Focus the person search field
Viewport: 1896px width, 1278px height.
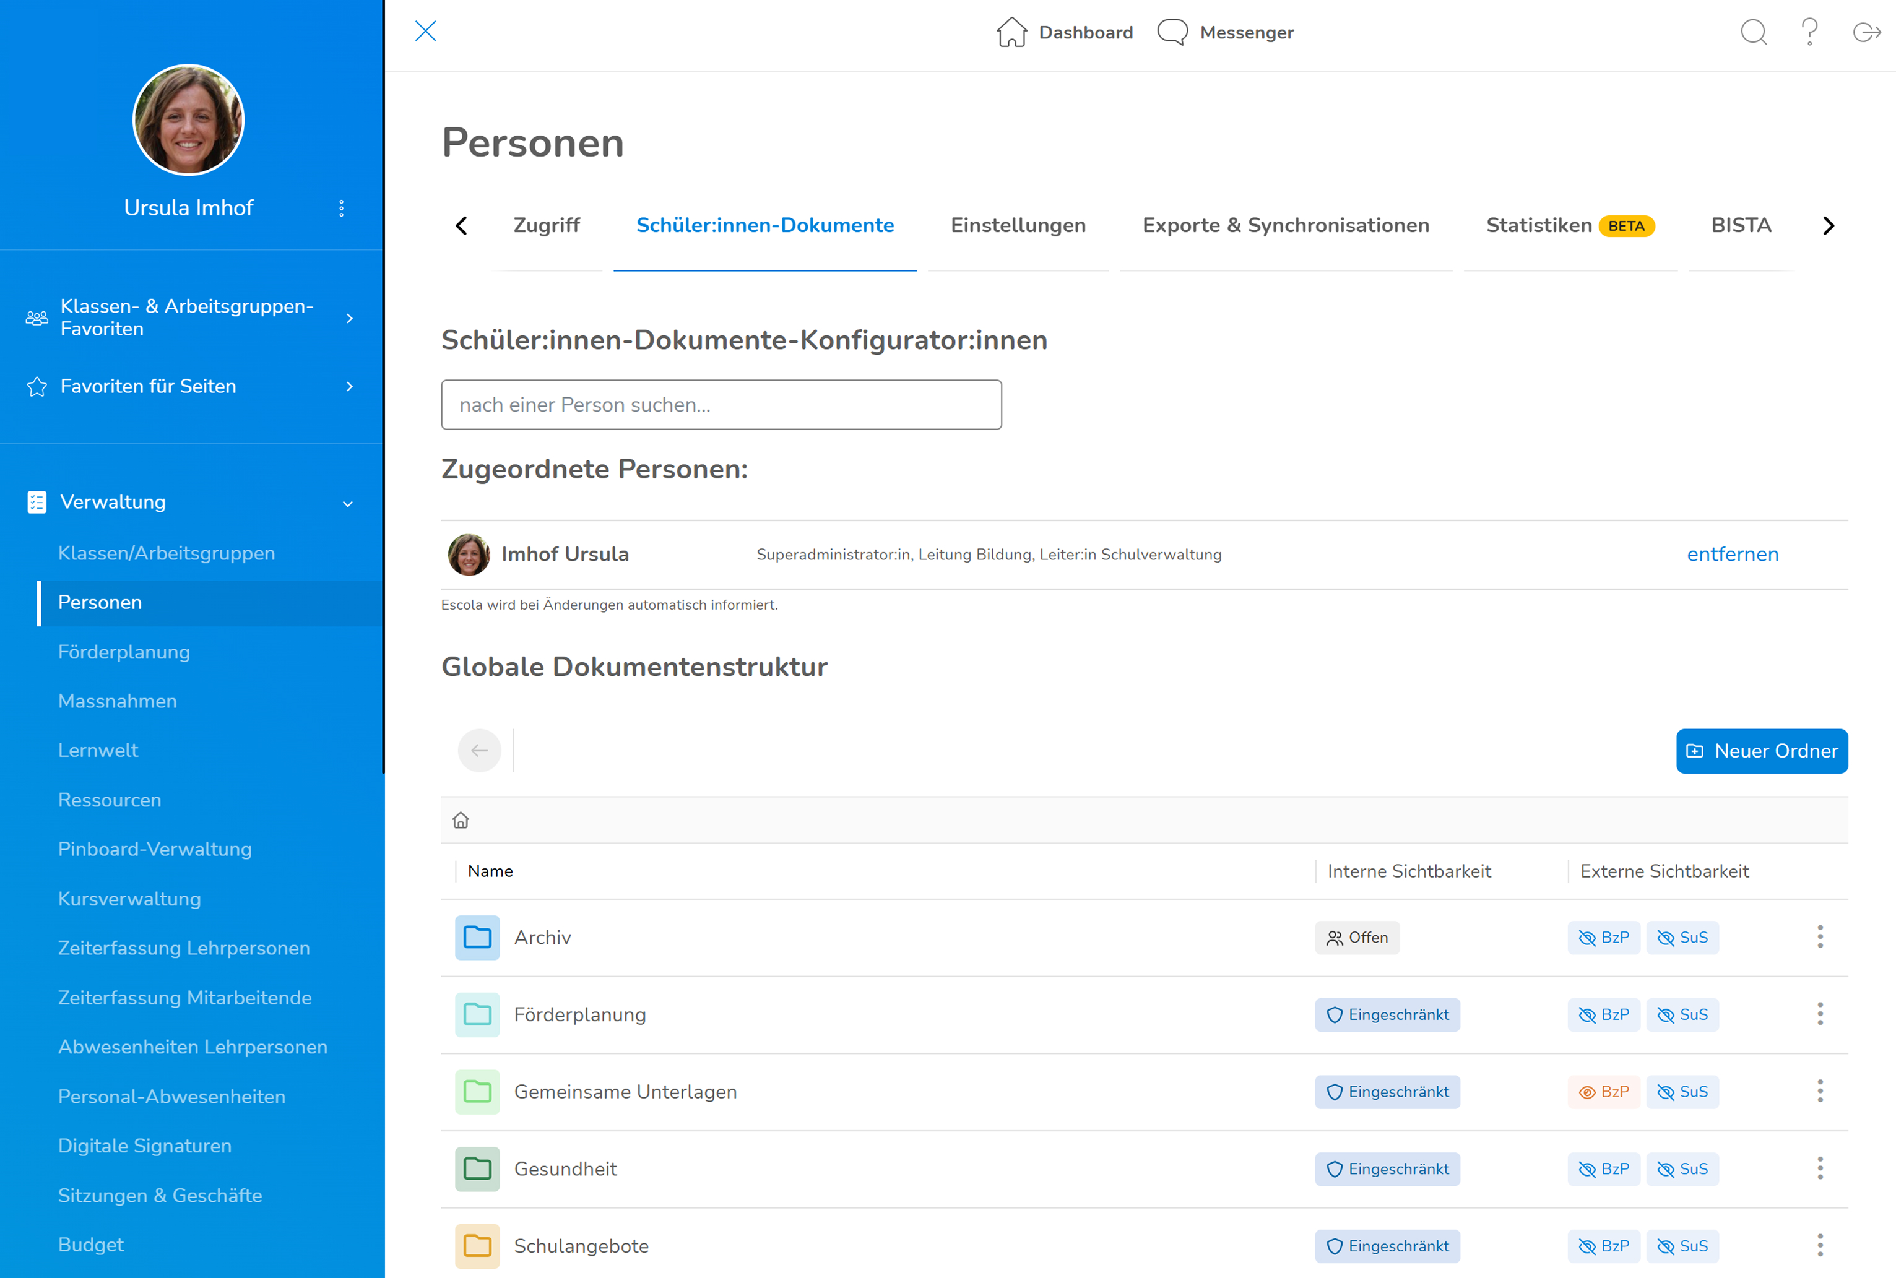click(x=721, y=404)
